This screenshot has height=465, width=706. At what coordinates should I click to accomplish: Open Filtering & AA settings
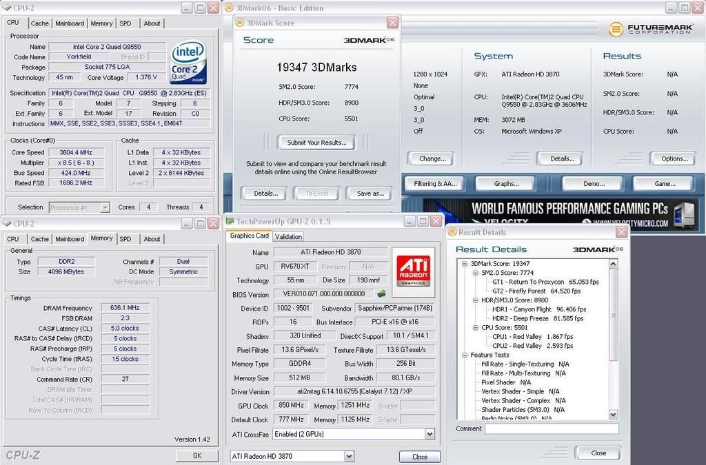[x=434, y=184]
